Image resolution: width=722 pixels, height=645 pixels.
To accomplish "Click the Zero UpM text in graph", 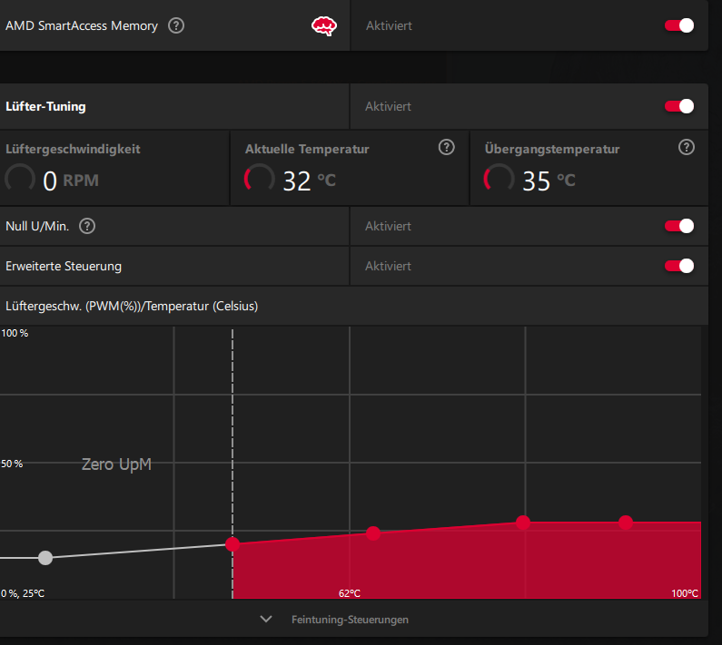I will tap(116, 464).
